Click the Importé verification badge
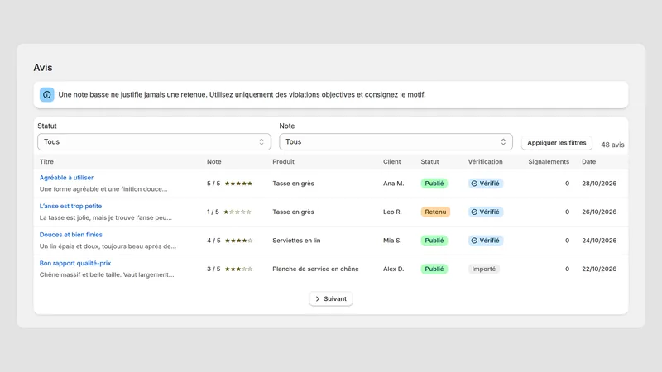 484,269
